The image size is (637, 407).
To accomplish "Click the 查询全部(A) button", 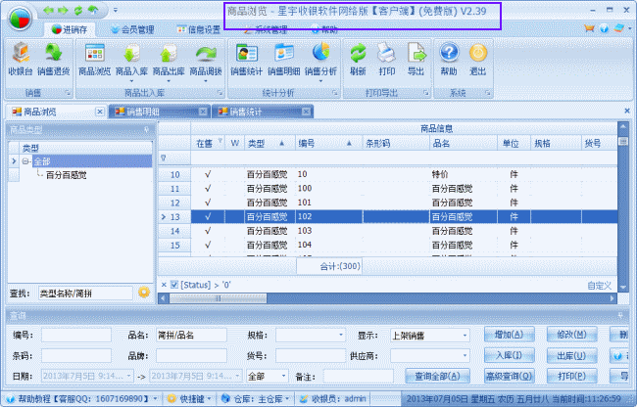I will (x=437, y=377).
